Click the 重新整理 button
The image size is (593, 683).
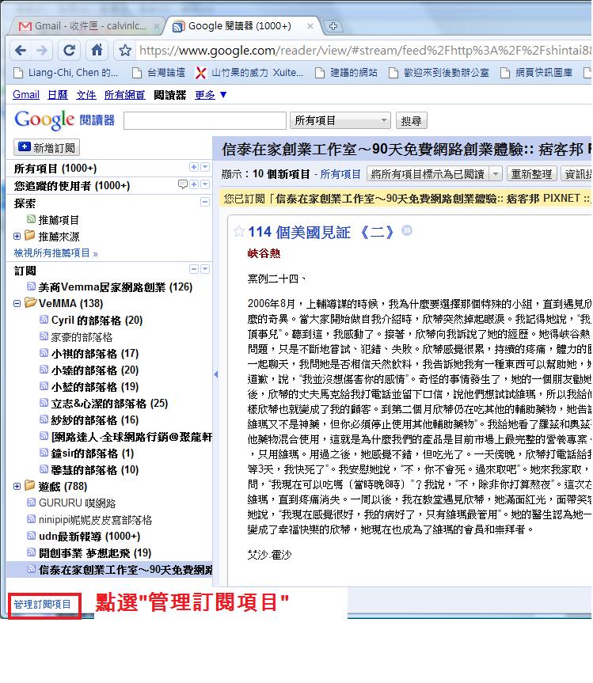click(x=531, y=174)
